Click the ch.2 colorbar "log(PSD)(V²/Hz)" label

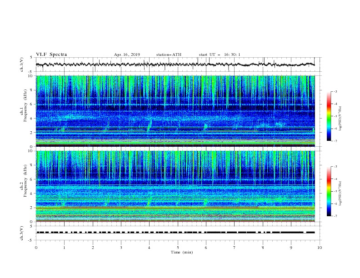click(x=340, y=194)
